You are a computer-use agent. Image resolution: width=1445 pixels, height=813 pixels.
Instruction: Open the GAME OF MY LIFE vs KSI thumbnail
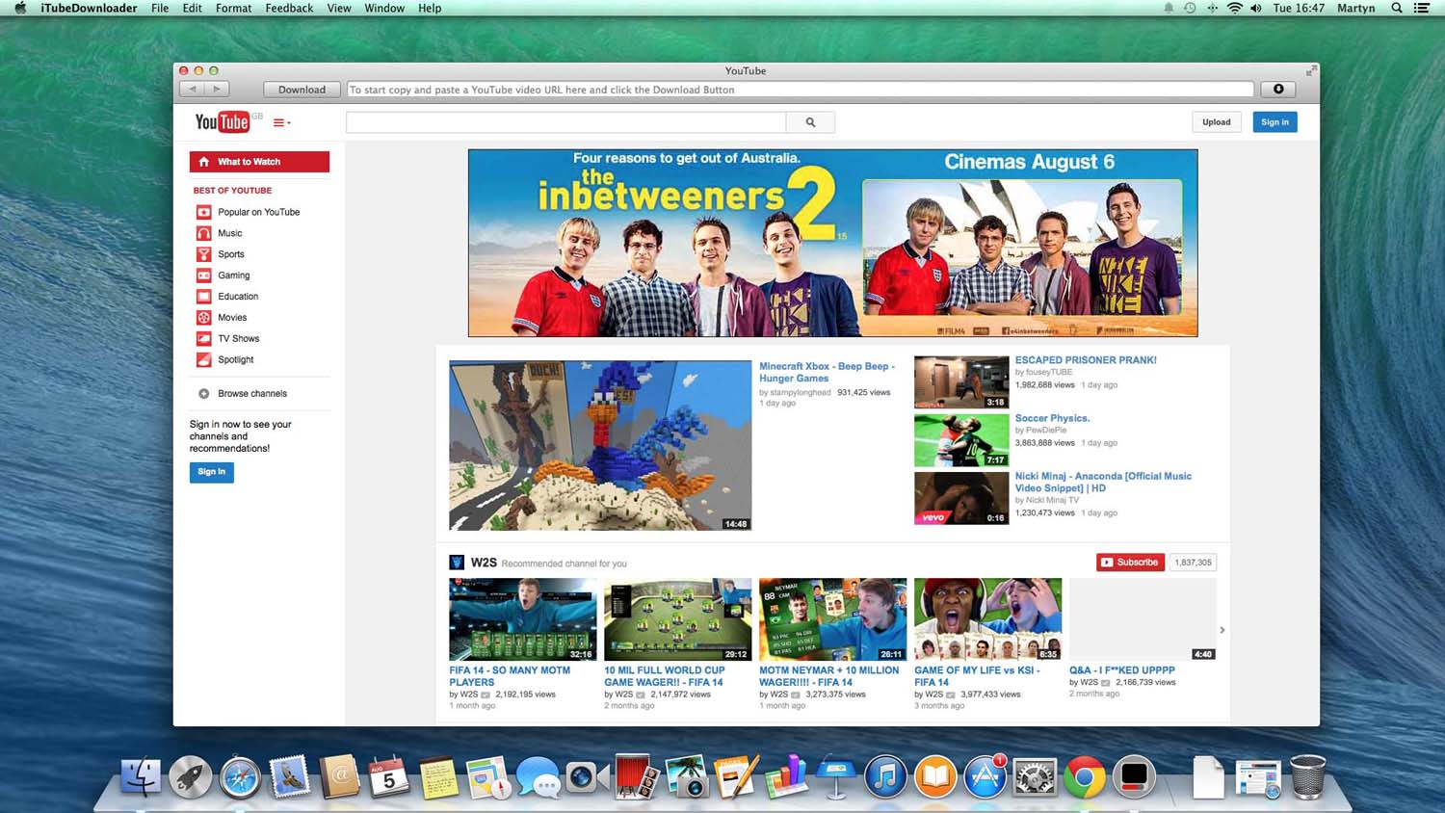(x=988, y=619)
